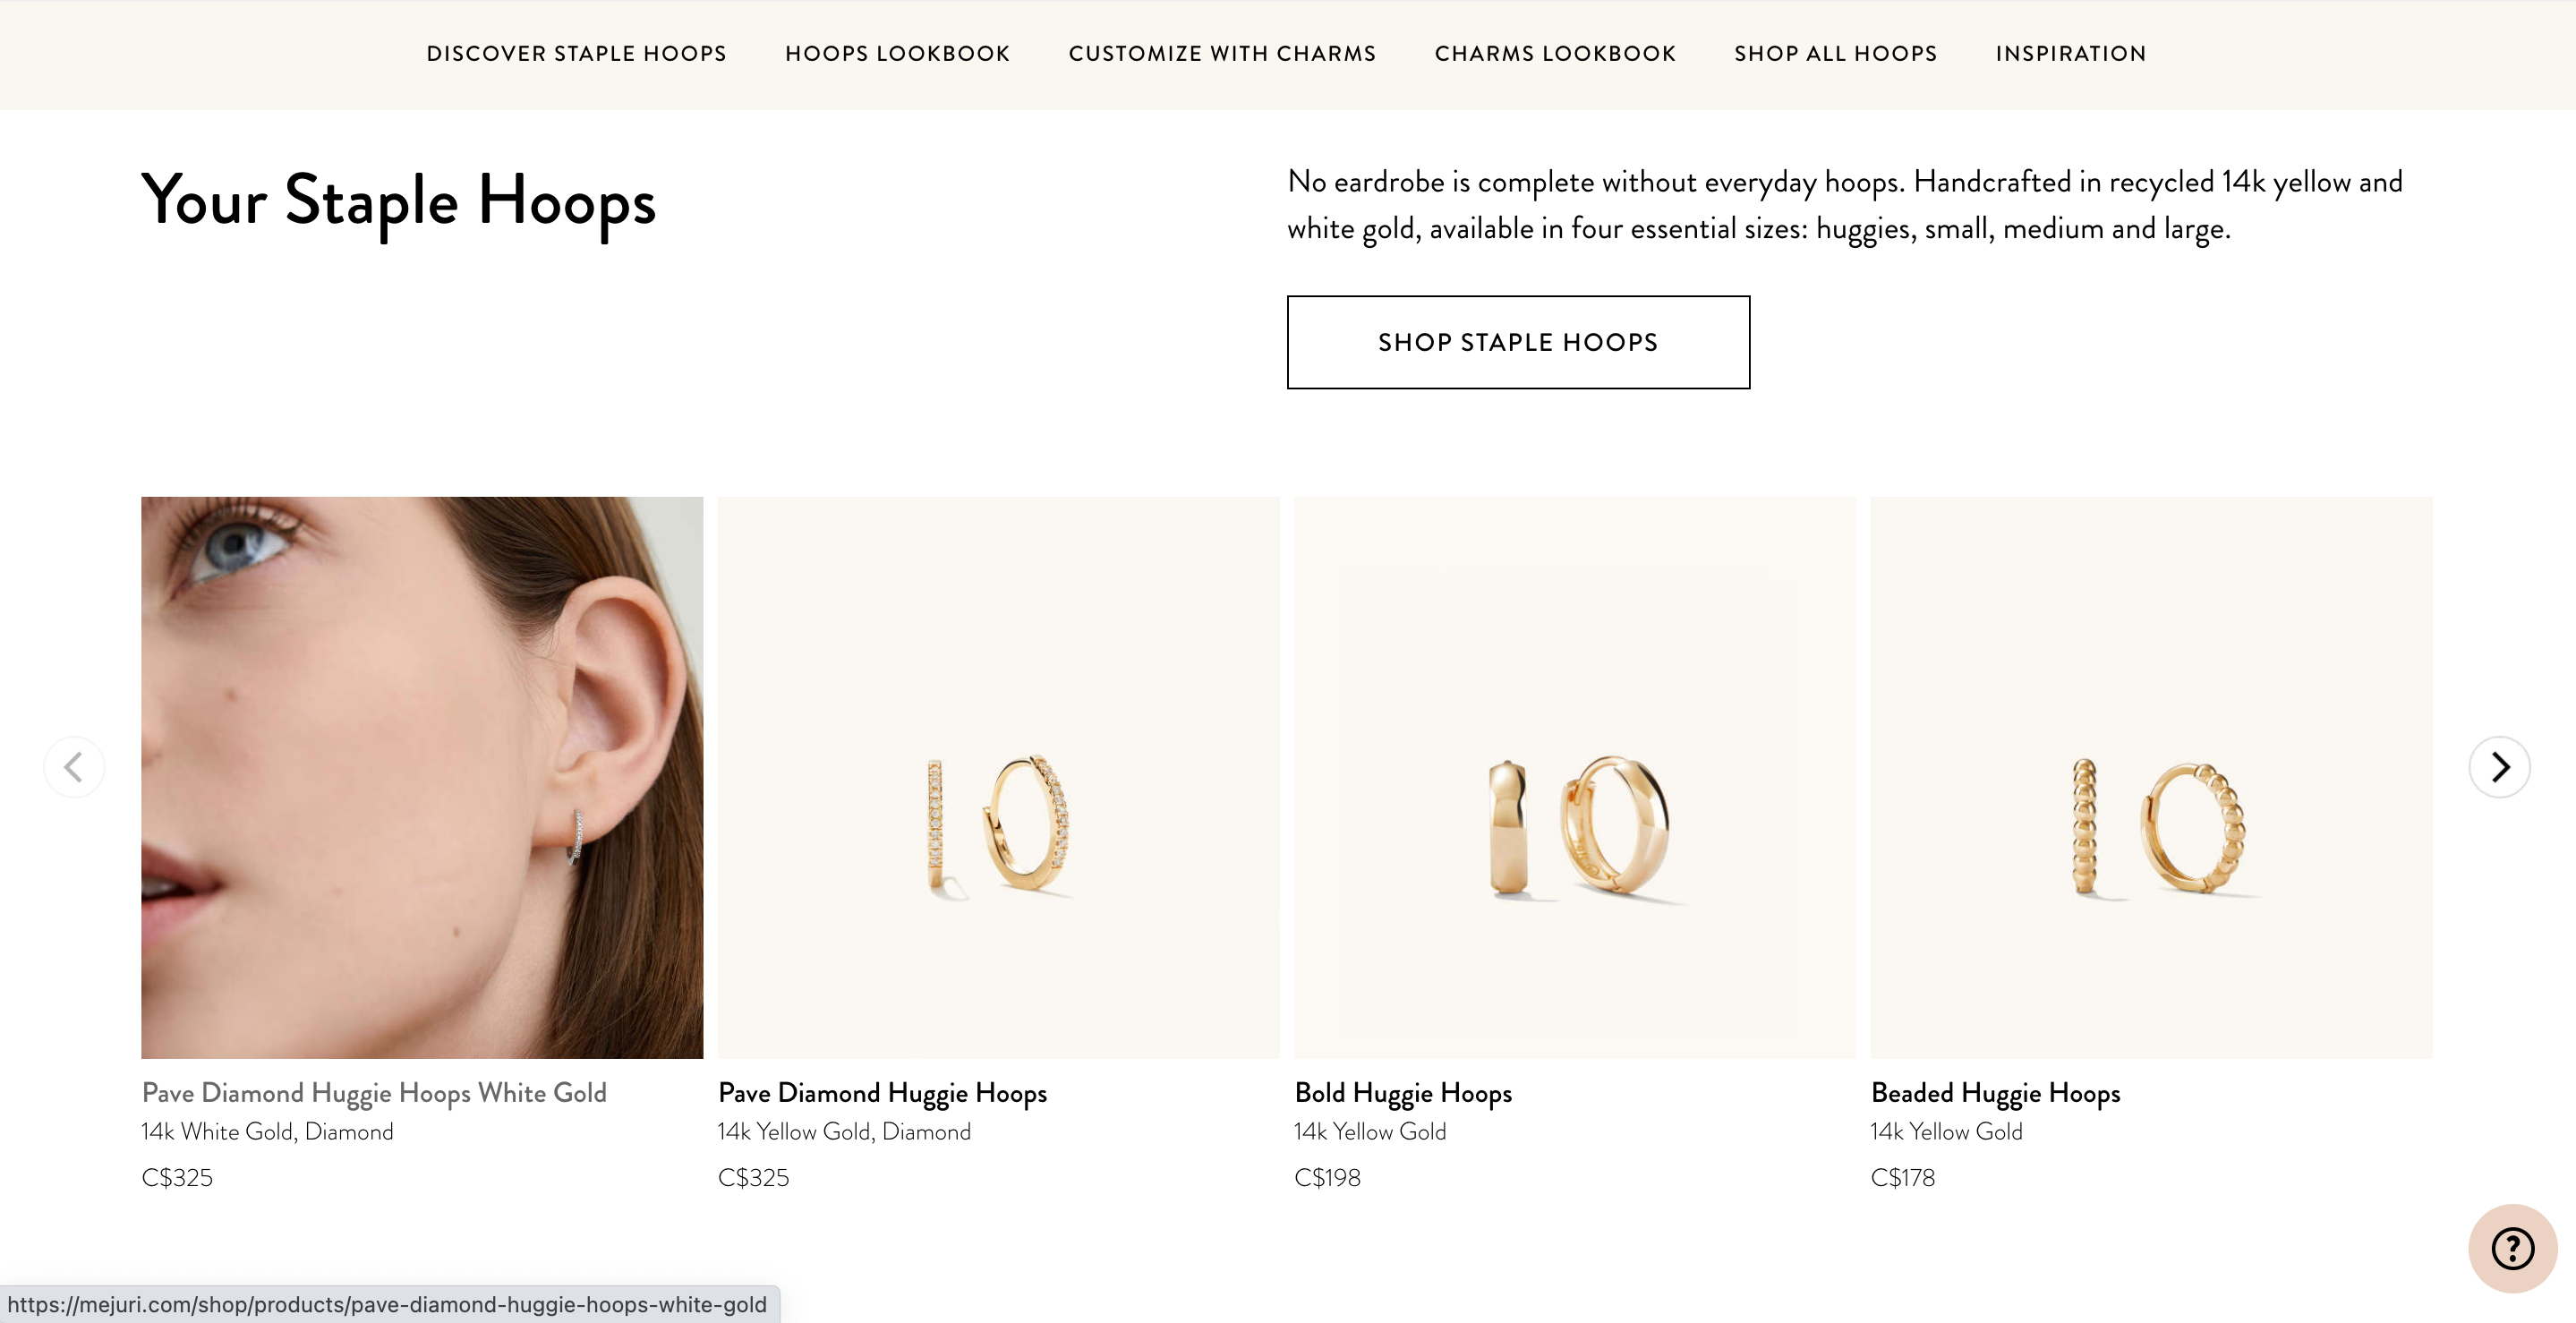2576x1323 pixels.
Task: Open the Charms Lookbook nav link
Action: (1555, 54)
